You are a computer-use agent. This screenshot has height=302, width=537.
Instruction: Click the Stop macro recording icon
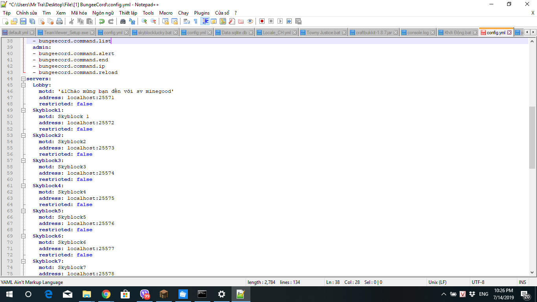coord(271,21)
